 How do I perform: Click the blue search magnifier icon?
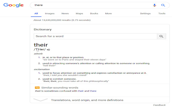(x=163, y=5)
